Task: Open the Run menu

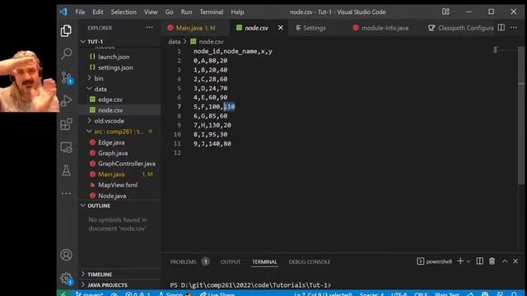Action: point(187,12)
